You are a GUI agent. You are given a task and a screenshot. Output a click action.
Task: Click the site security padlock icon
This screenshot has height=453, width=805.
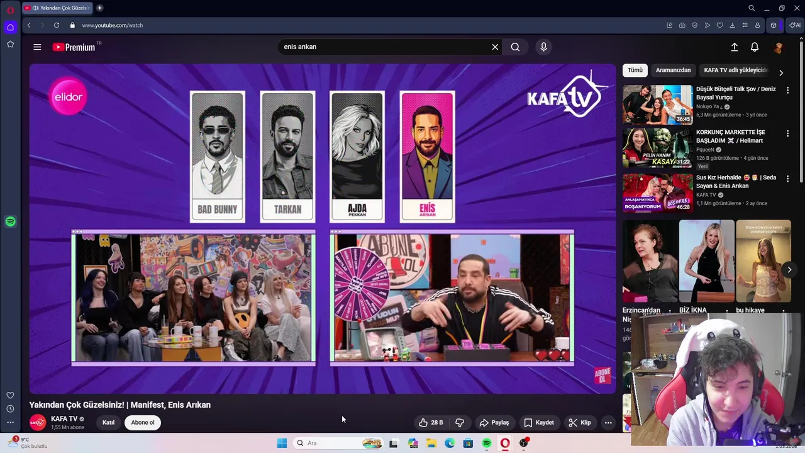[72, 25]
